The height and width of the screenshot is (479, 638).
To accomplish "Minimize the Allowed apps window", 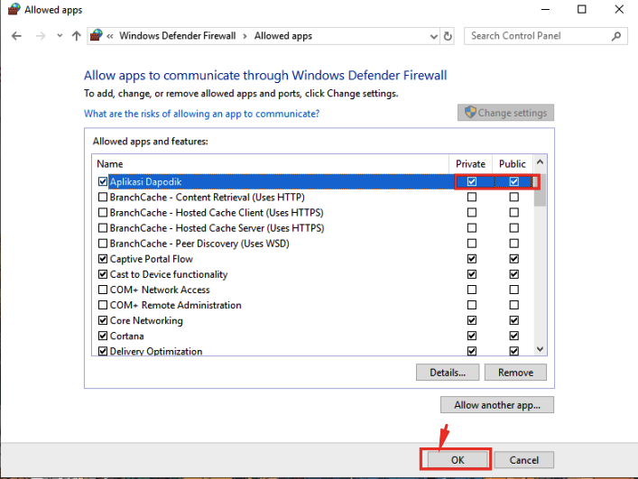I will 545,9.
